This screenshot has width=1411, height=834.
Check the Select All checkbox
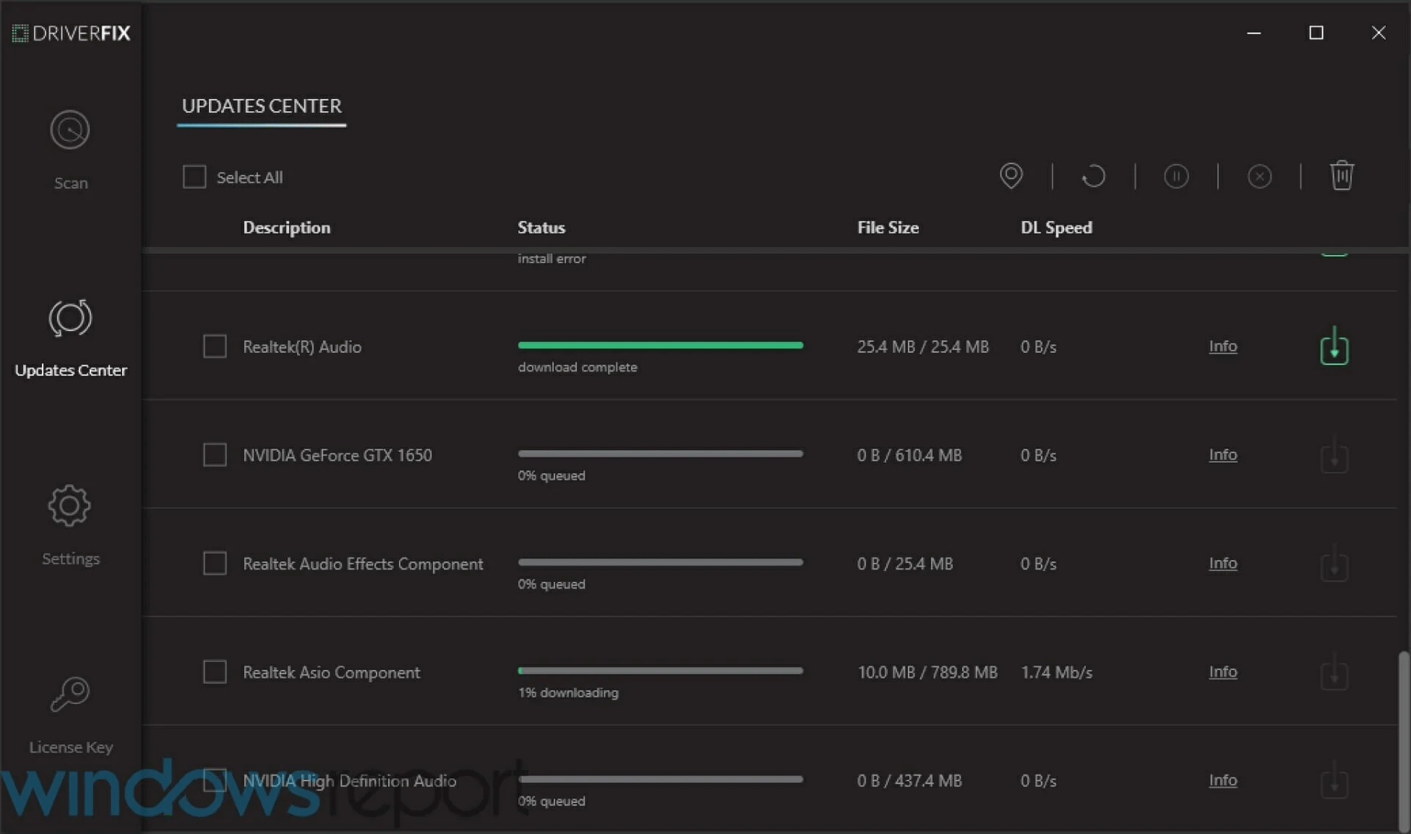(194, 177)
